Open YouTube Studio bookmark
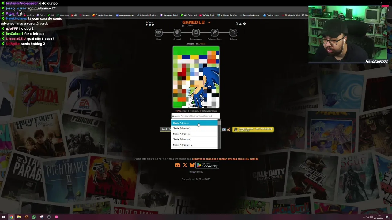 [x=207, y=15]
